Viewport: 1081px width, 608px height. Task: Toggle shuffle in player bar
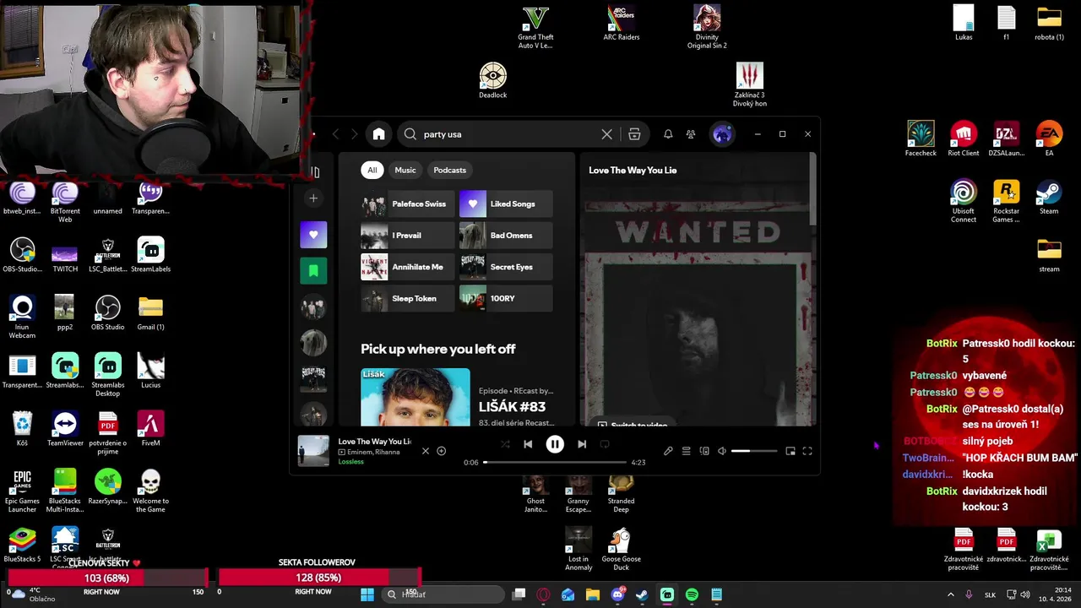click(505, 444)
